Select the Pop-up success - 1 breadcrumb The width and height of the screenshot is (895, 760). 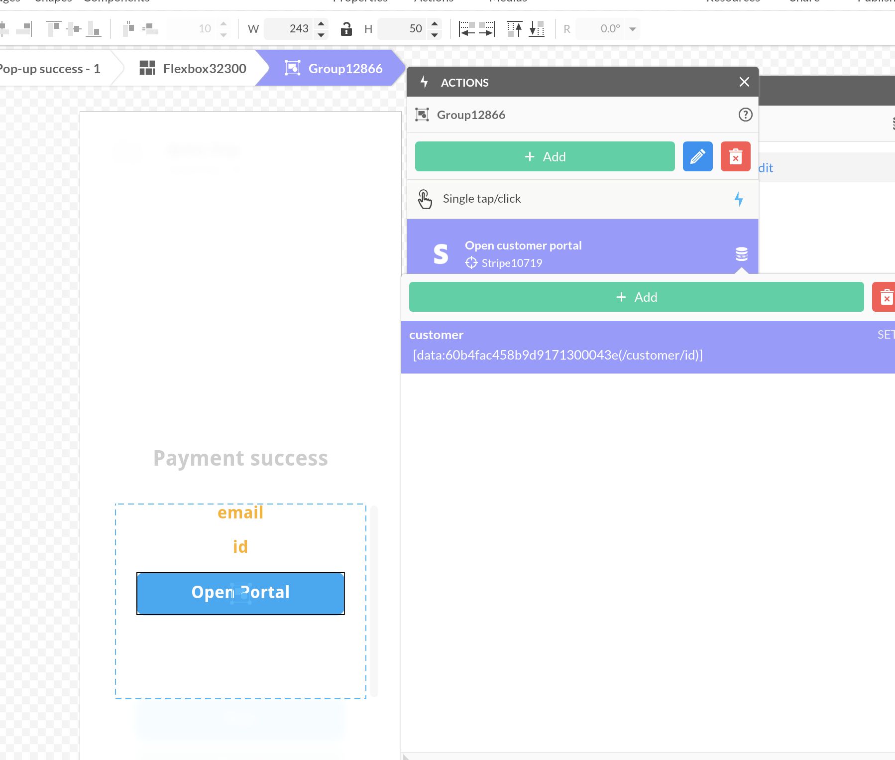50,68
